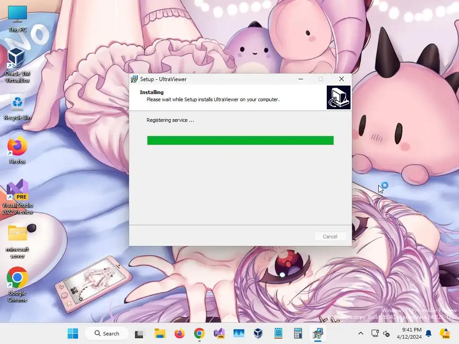The image size is (459, 344).
Task: Open VirtualBox from the taskbar
Action: tap(258, 333)
